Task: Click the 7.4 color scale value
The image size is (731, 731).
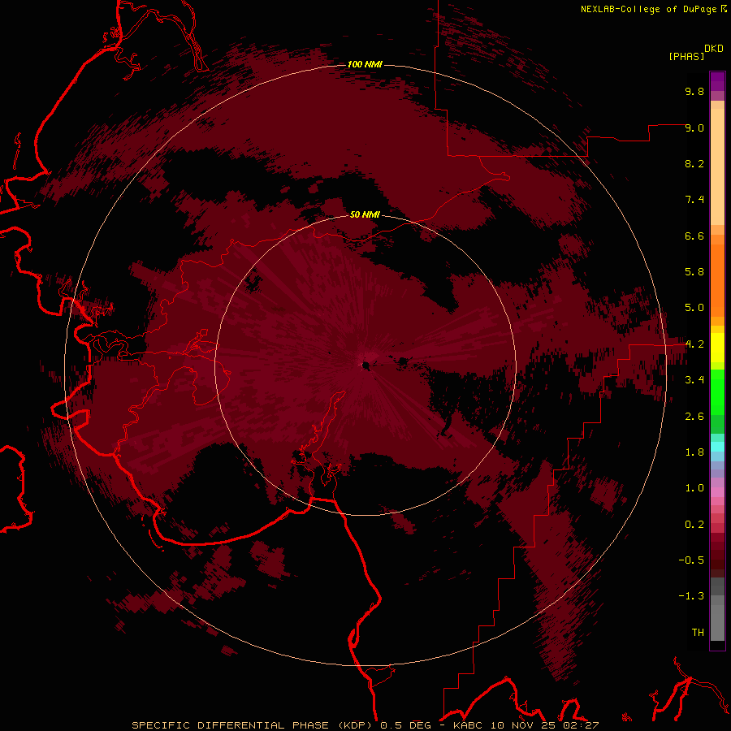Action: pos(694,200)
